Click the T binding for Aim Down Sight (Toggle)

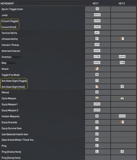click(x=97, y=81)
